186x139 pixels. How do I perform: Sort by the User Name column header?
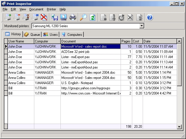pos(20,41)
